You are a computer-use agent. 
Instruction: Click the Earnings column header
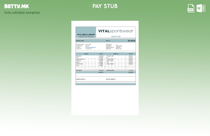click(86, 54)
